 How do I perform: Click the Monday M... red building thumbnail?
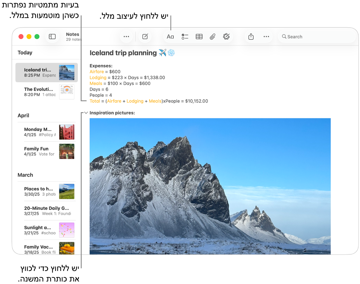click(x=67, y=132)
